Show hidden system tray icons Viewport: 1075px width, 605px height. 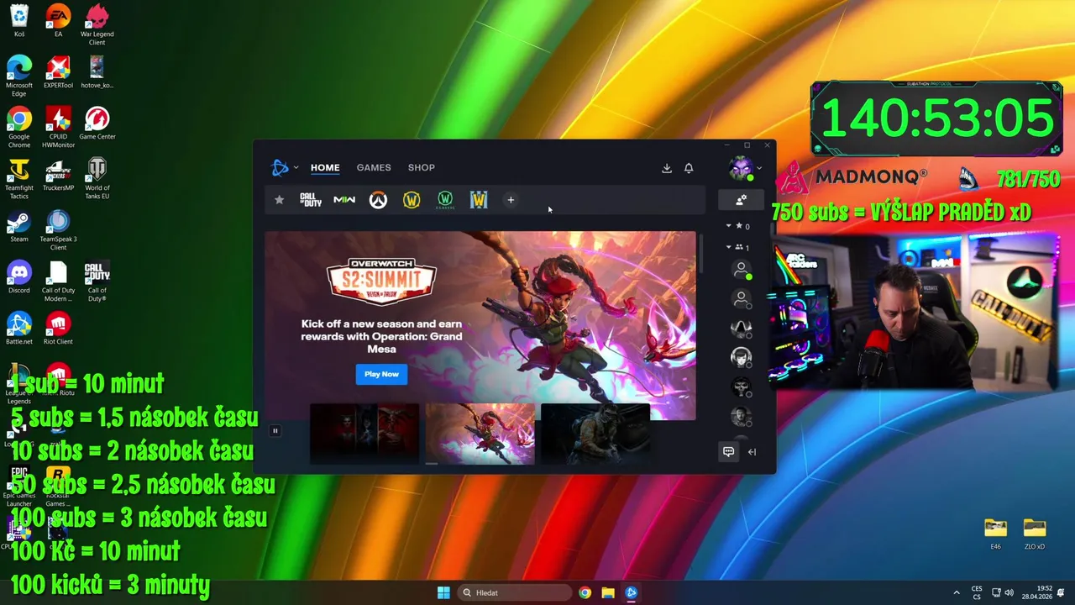click(x=956, y=592)
